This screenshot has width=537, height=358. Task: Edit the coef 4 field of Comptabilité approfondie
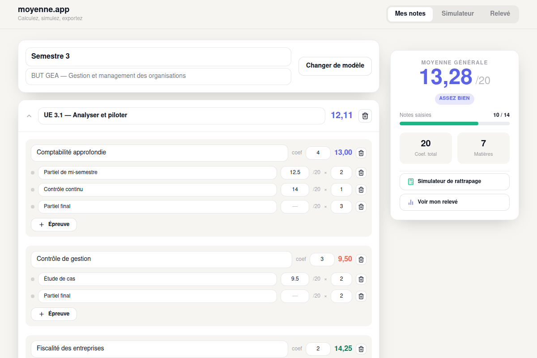point(318,153)
